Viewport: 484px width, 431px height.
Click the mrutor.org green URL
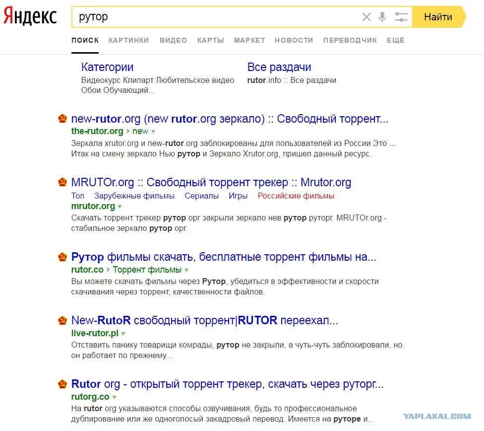pos(93,206)
